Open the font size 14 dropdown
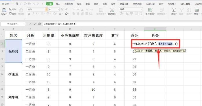The image size is (202, 106). 58,9
